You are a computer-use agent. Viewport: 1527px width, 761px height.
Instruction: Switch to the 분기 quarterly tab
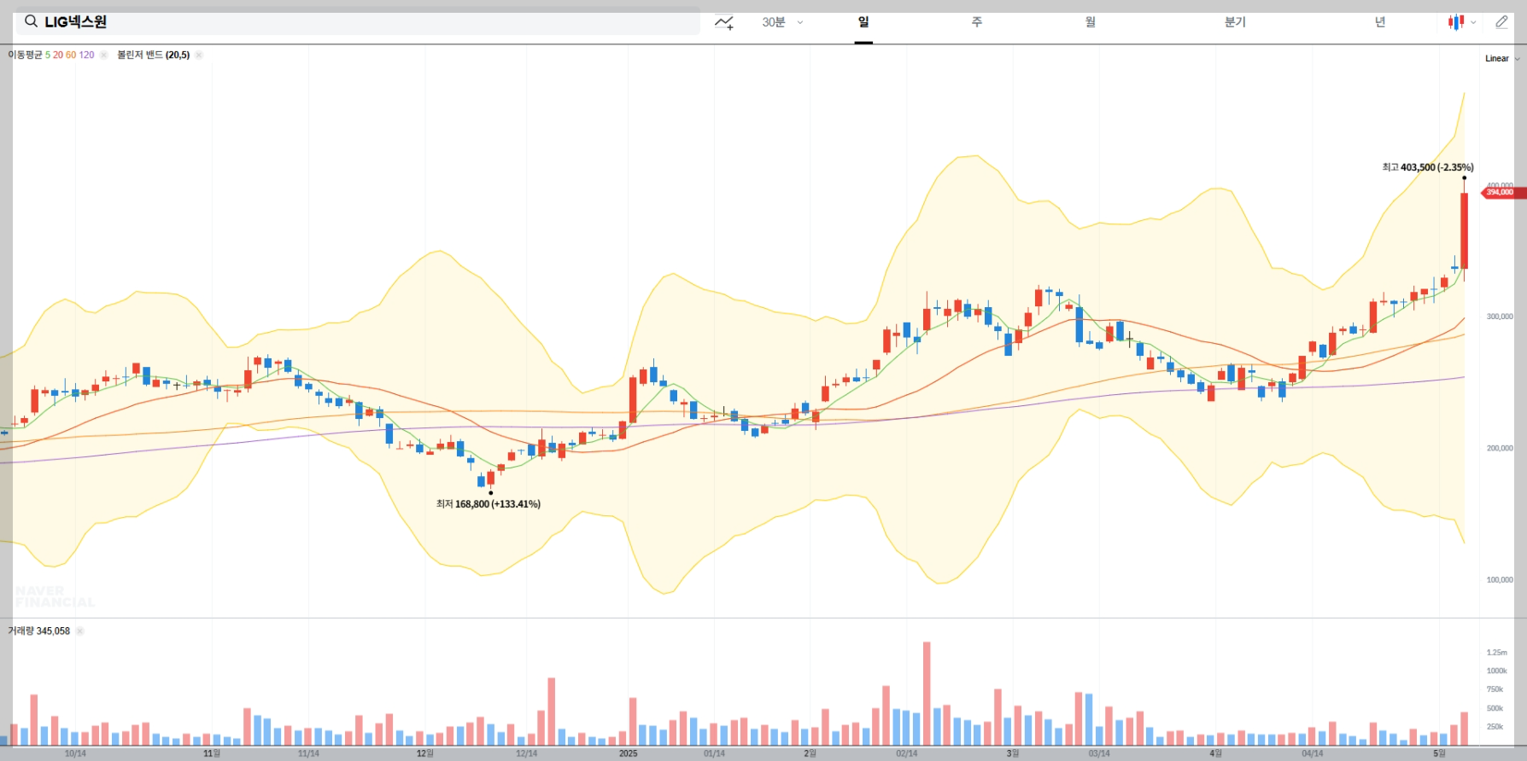1235,22
